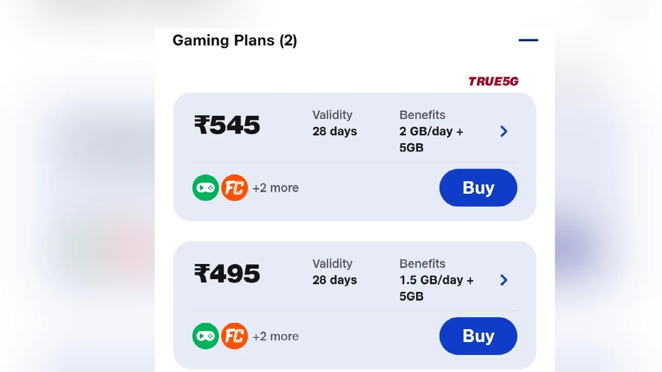662x372 pixels.
Task: Open details arrow for ₹545 plan
Action: [x=504, y=131]
